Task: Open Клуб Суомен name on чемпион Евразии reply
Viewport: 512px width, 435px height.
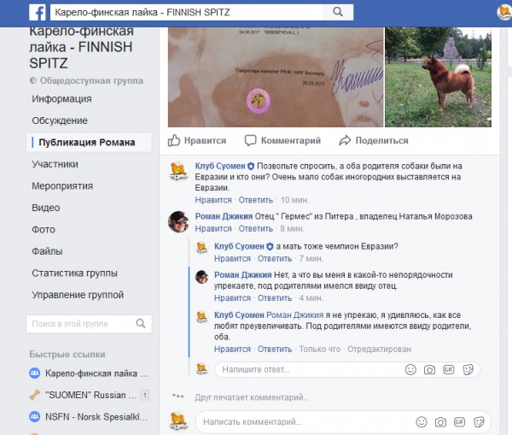Action: click(239, 246)
